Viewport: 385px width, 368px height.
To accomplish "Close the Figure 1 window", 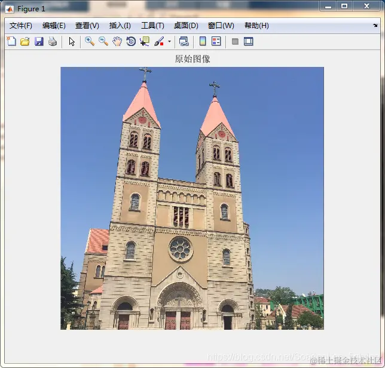I will pos(366,7).
